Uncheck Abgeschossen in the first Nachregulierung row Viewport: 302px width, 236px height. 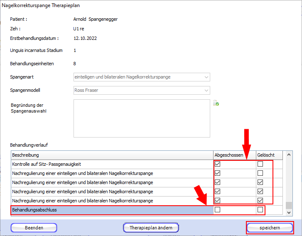218,173
